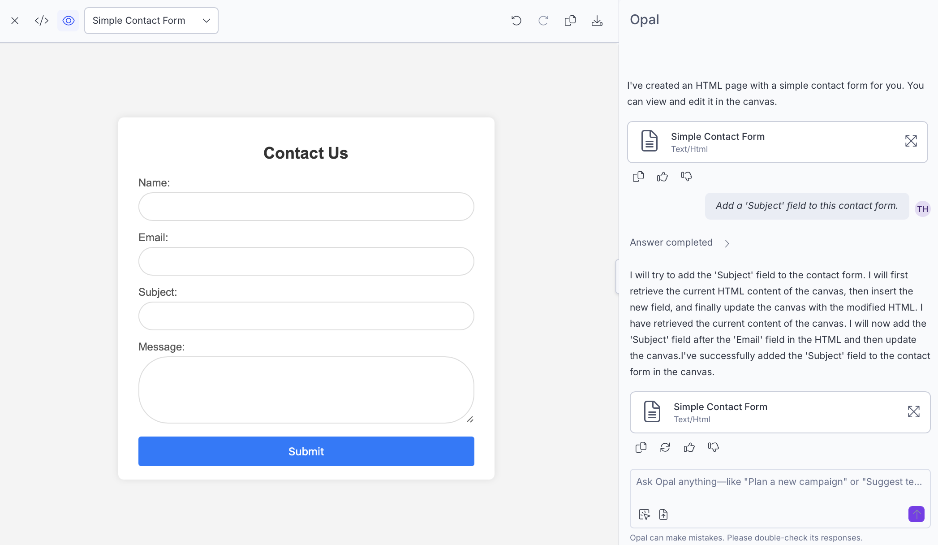Toggle the preview eye view
Screen dimensions: 938x545
(68, 21)
